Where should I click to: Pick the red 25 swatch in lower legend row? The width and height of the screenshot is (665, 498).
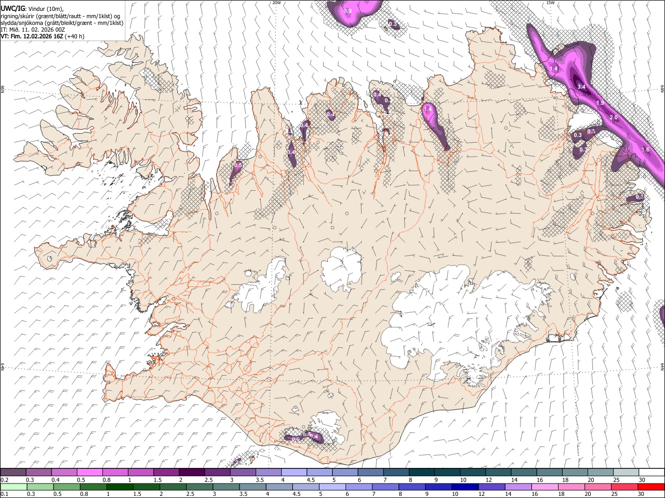(624, 487)
